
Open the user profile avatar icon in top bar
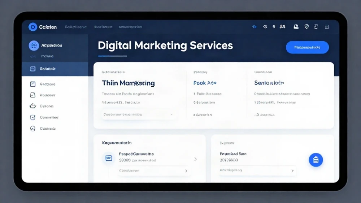(296, 27)
